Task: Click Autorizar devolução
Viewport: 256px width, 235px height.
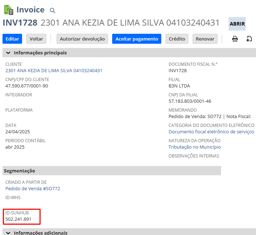Action: (x=82, y=39)
